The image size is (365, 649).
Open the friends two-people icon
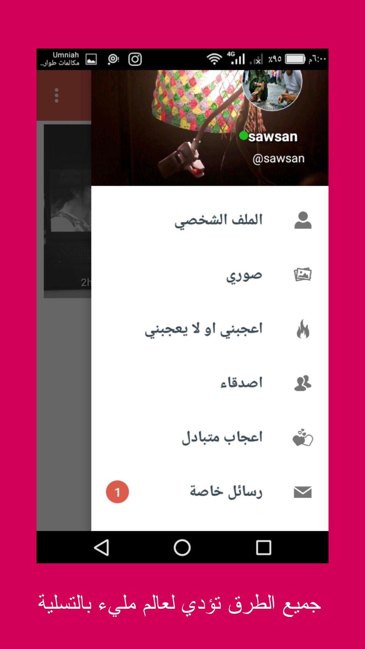point(303,383)
